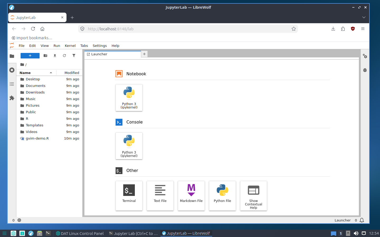Select the Downloads folder
The width and height of the screenshot is (380, 237).
[x=49, y=92]
